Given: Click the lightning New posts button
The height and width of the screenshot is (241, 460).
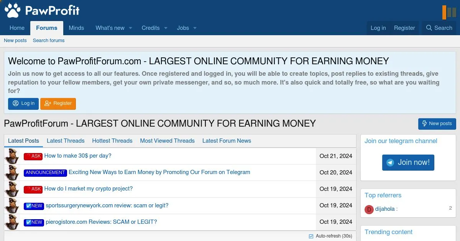Looking at the screenshot, I should coord(437,124).
